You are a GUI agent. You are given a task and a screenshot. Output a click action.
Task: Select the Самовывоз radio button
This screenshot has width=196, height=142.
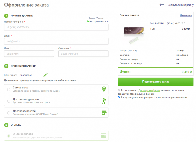pos(9,89)
